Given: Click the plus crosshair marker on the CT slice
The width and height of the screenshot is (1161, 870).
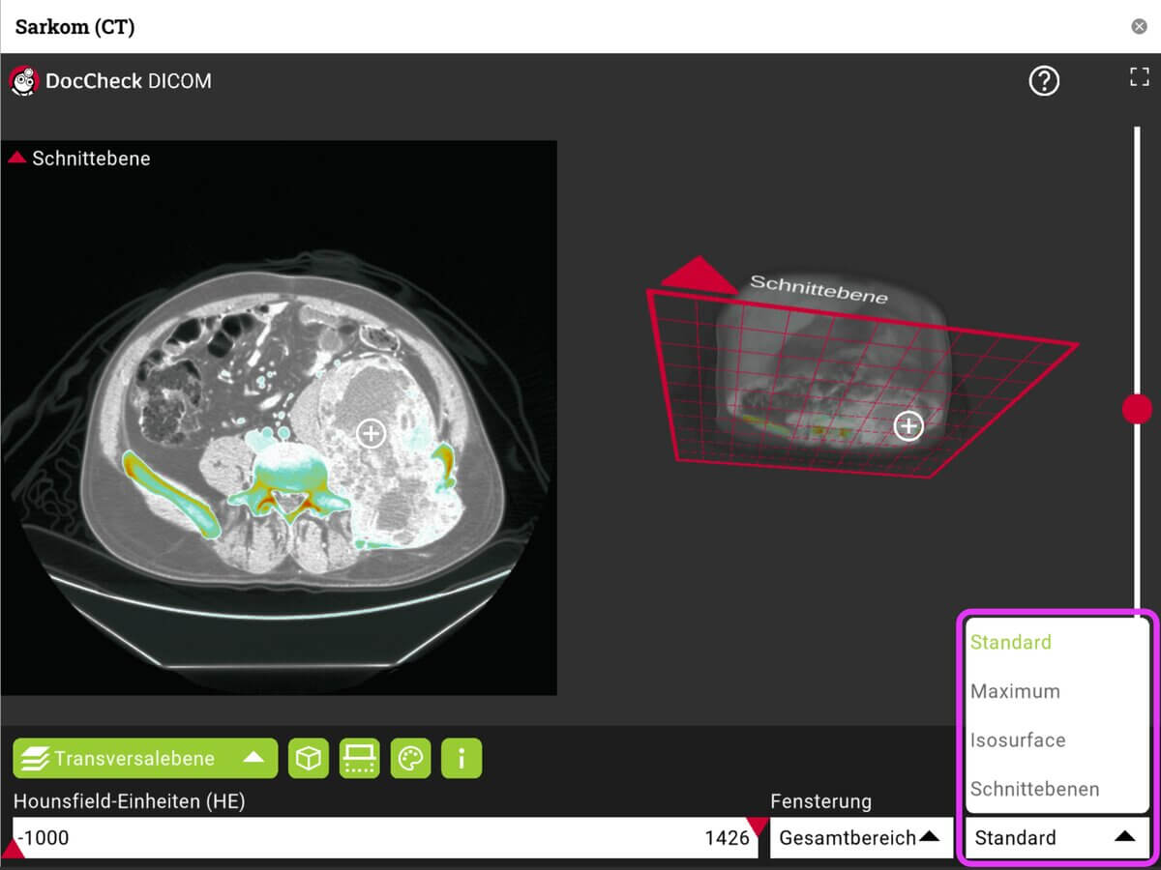Looking at the screenshot, I should click(x=371, y=433).
